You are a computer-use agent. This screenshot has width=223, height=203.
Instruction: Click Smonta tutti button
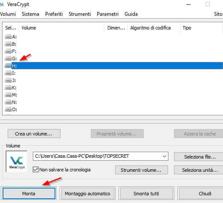146,194
